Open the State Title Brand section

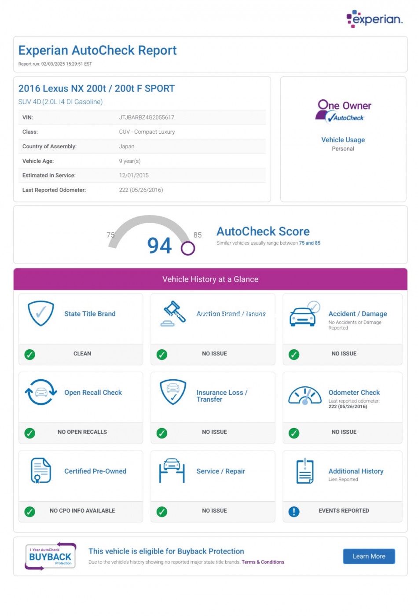pyautogui.click(x=90, y=314)
